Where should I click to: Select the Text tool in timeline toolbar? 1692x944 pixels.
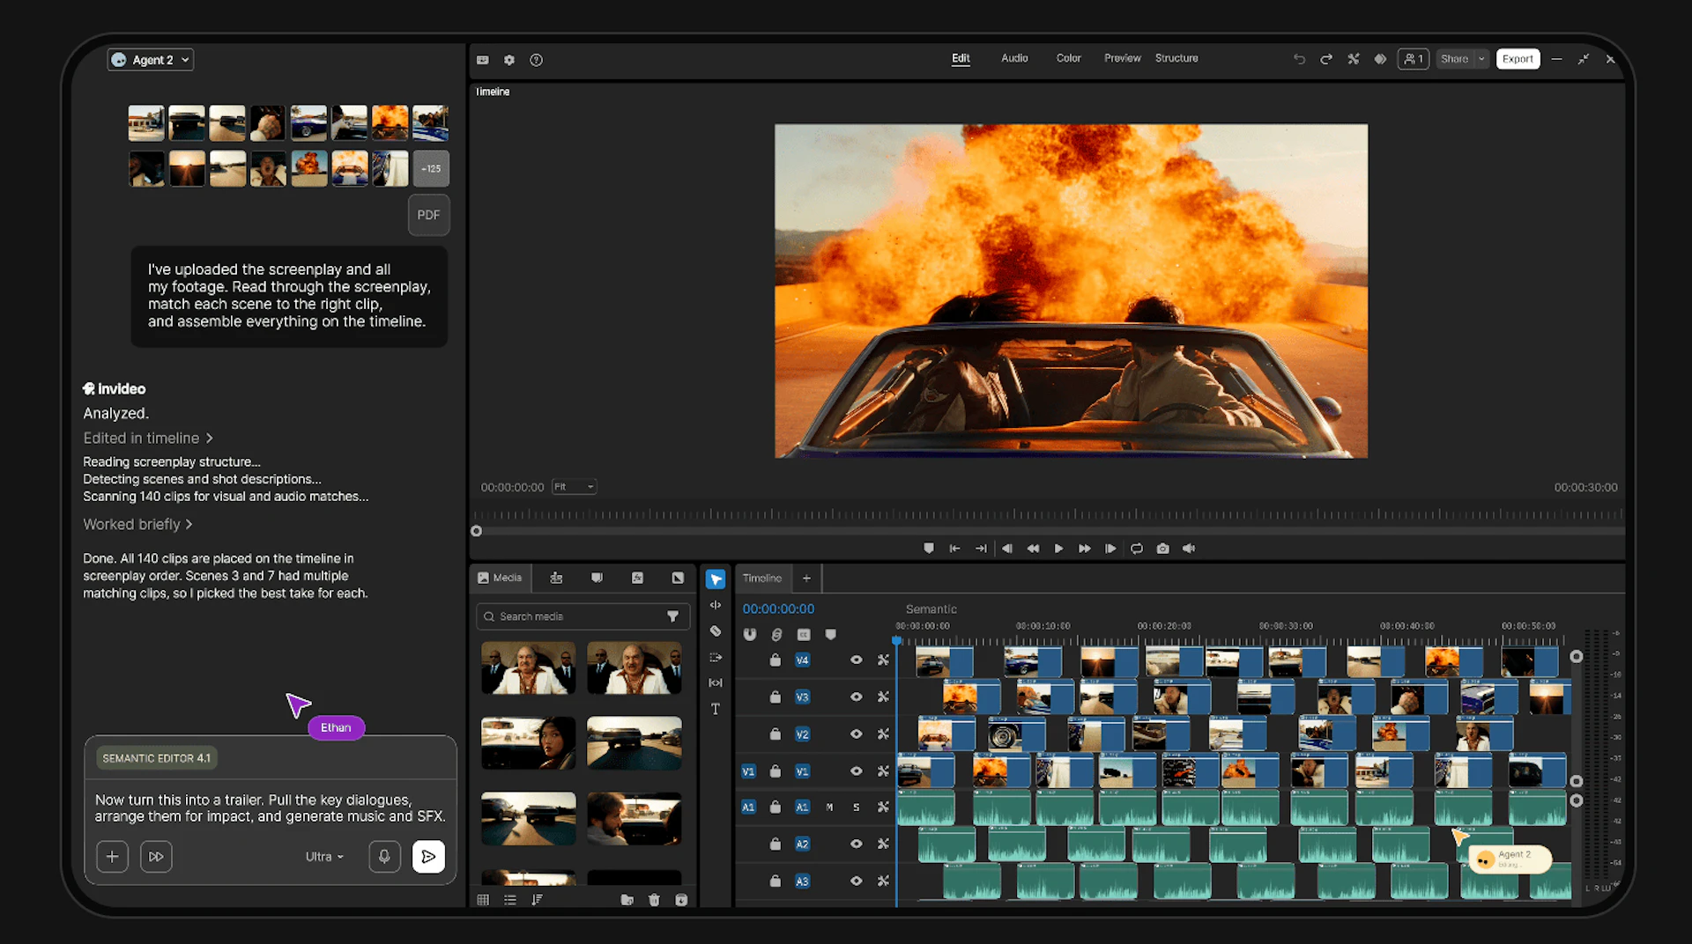coord(716,709)
